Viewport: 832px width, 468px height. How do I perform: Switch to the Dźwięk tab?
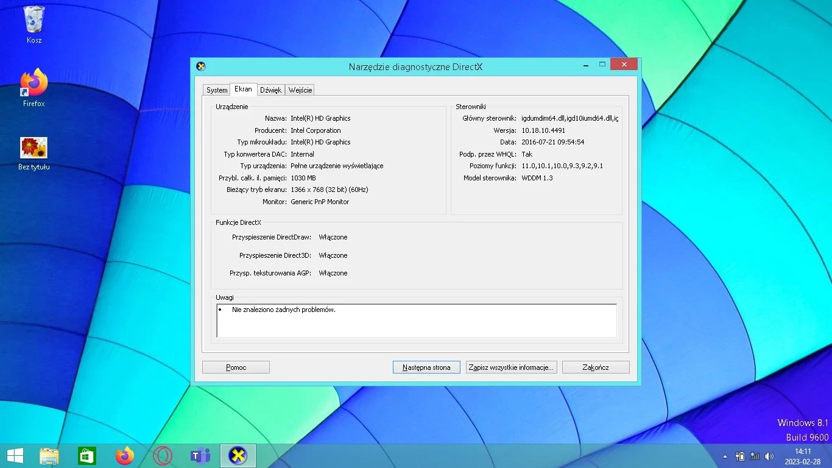[270, 90]
